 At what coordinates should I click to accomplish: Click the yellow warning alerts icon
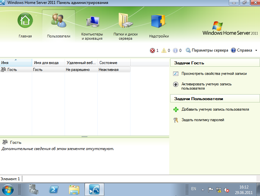pos(164,50)
